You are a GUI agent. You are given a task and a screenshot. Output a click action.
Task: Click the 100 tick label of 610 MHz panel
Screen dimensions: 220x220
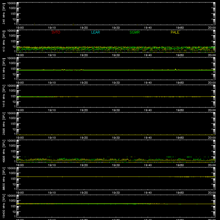click(x=13, y=68)
